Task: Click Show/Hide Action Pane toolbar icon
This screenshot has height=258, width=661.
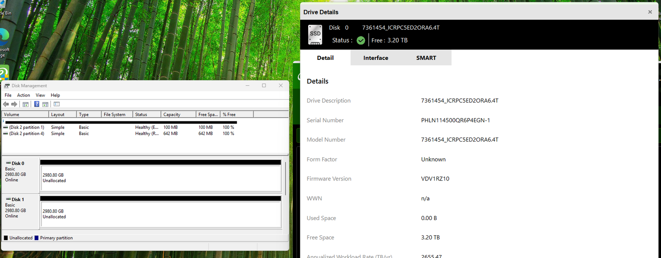Action: pos(46,104)
